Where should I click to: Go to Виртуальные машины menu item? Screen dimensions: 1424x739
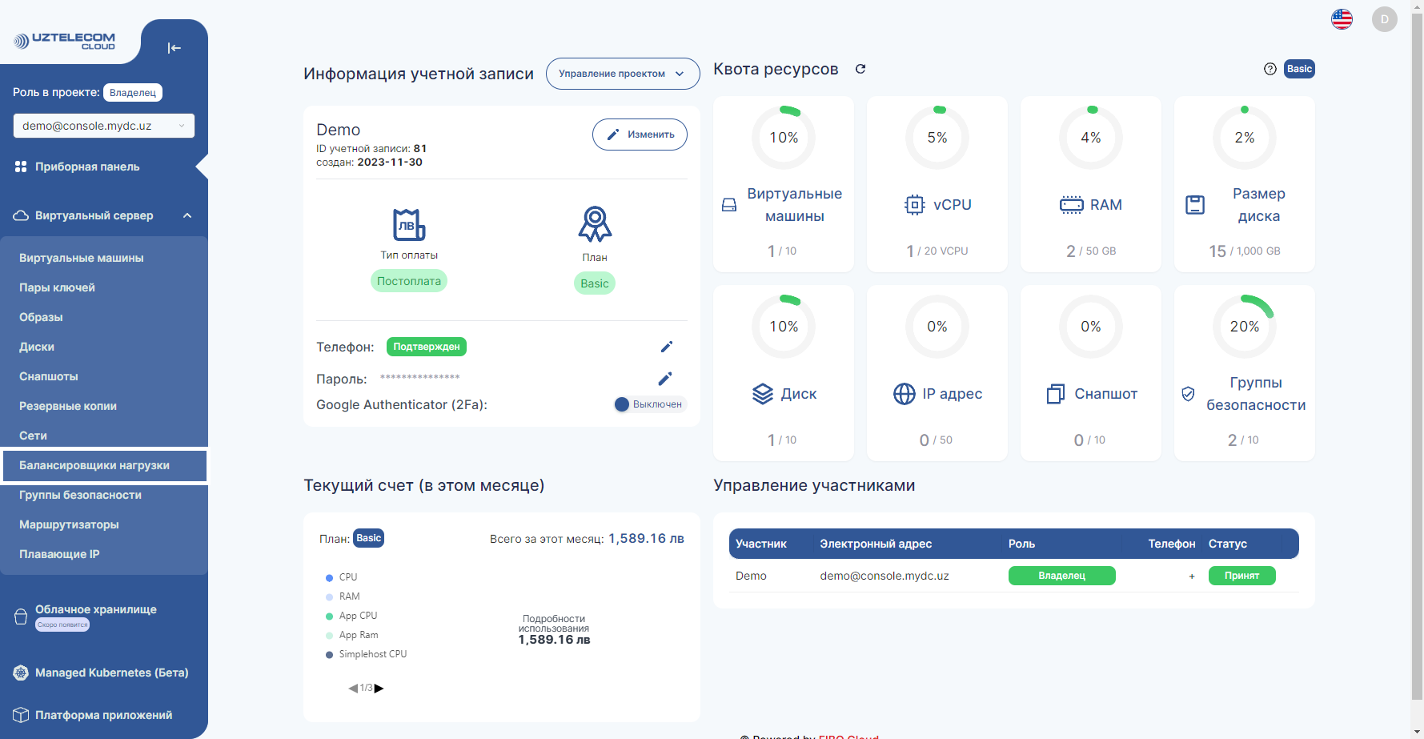pos(82,258)
